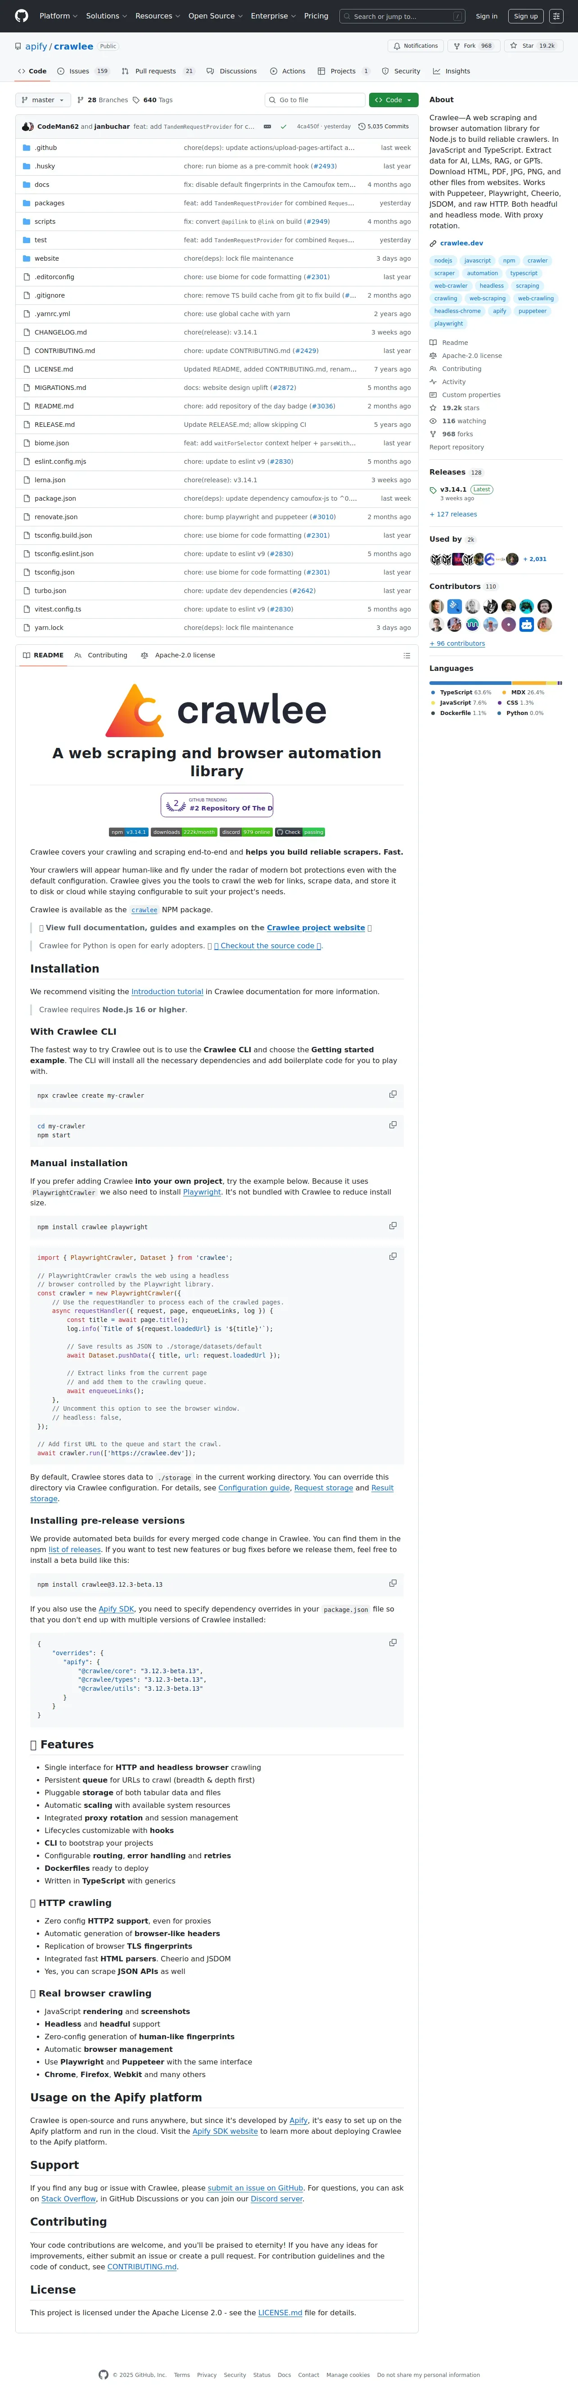Expand the Resources menu in header
578x2399 pixels.
click(x=157, y=16)
